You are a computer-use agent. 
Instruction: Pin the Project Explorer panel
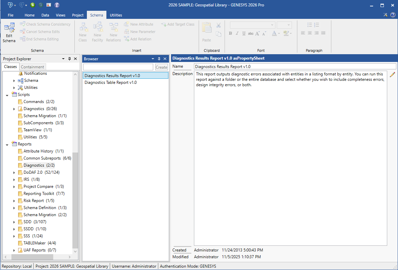tap(70, 59)
